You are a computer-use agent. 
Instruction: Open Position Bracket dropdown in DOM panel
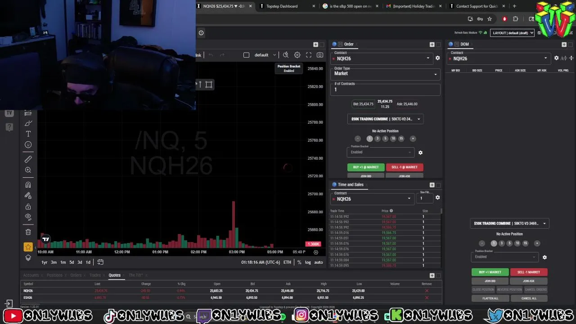point(504,257)
